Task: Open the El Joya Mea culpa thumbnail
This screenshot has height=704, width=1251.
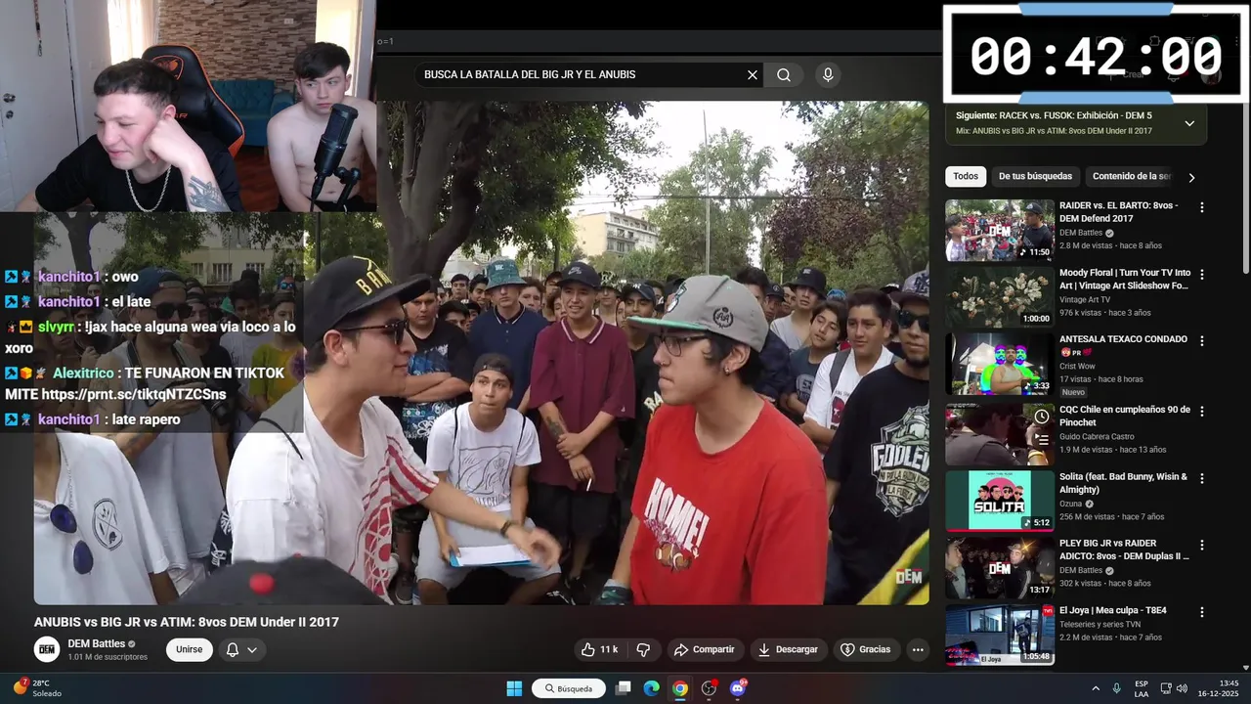Action: pyautogui.click(x=1000, y=635)
